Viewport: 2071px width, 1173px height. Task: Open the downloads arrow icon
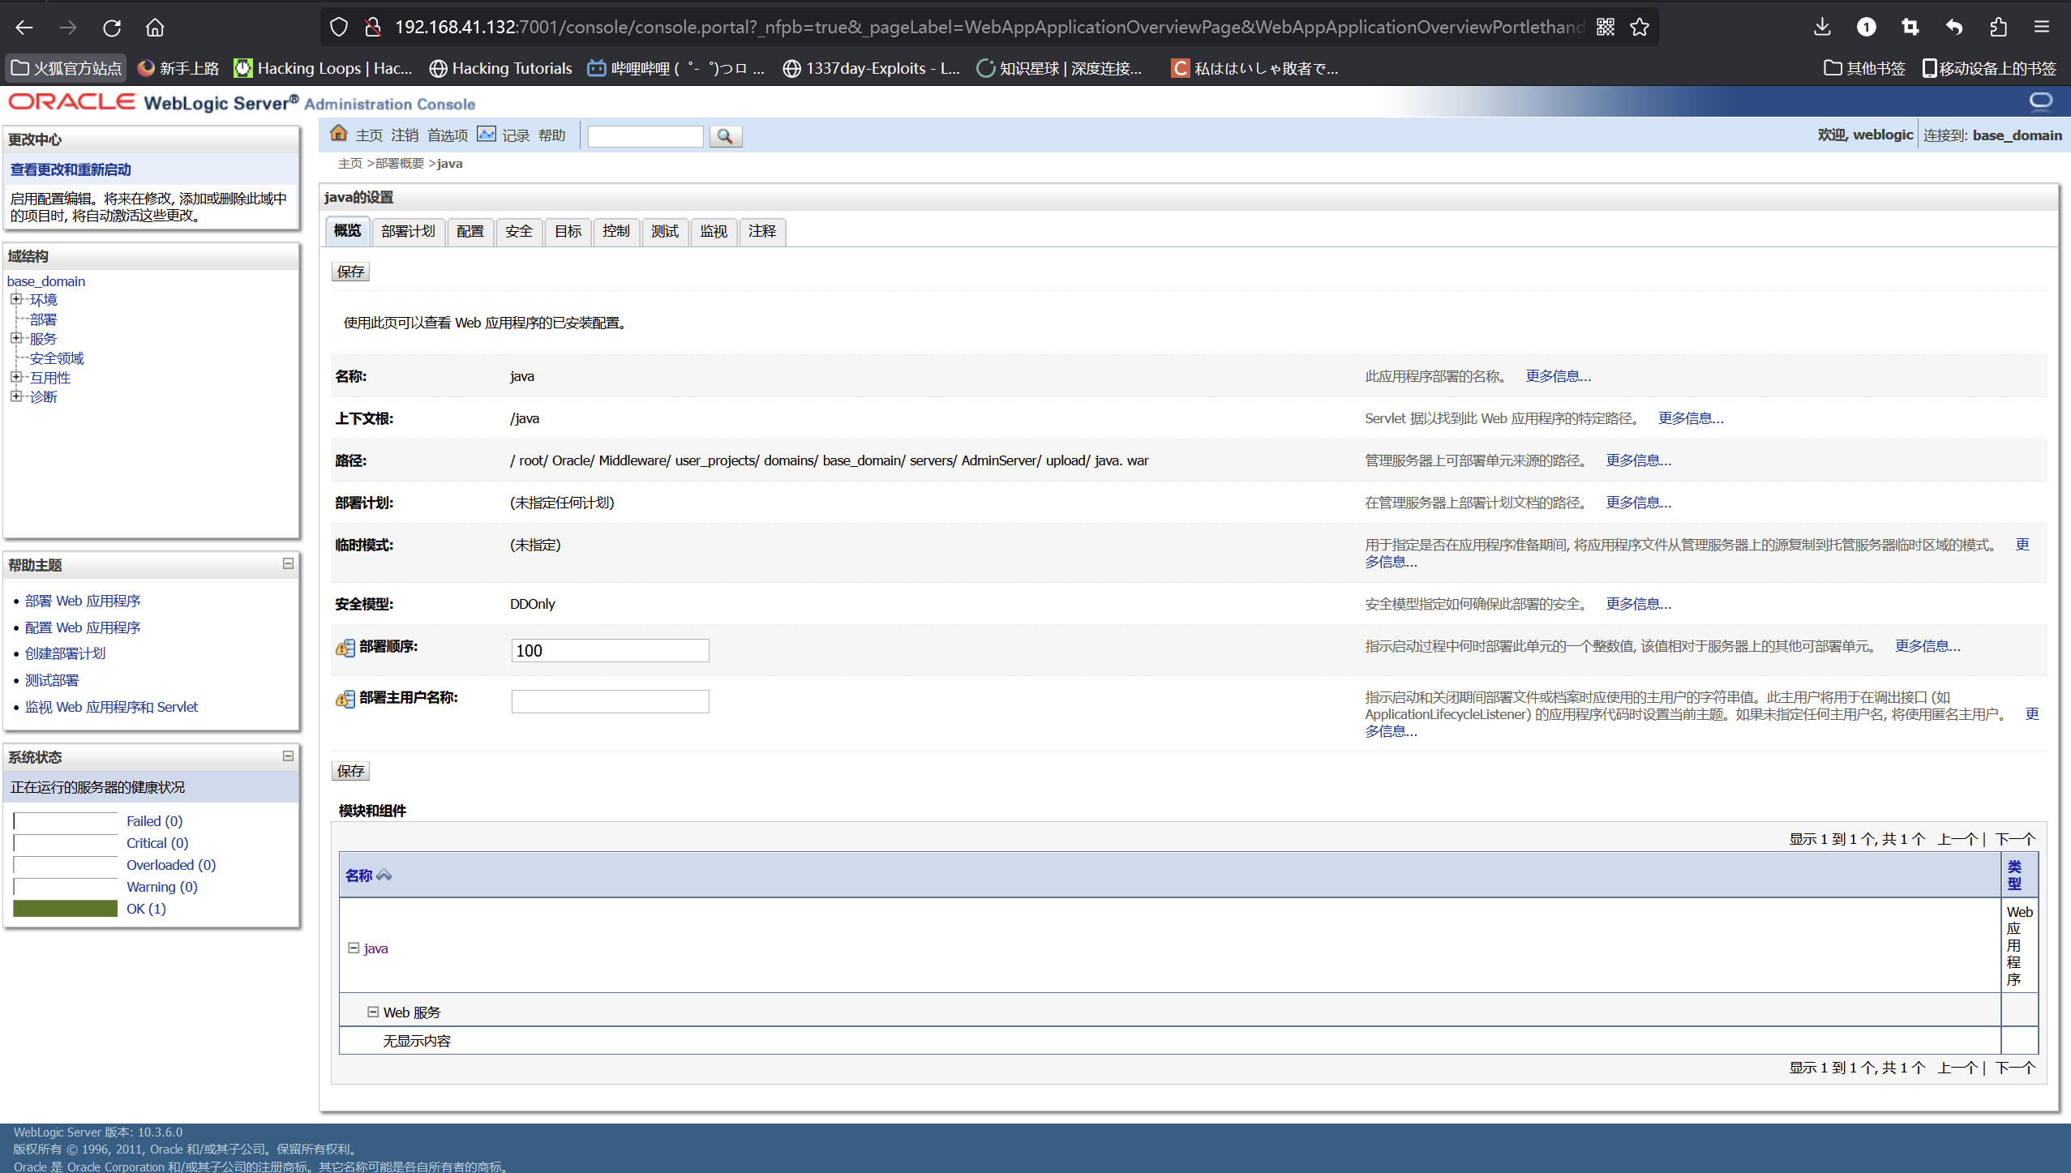(1822, 28)
